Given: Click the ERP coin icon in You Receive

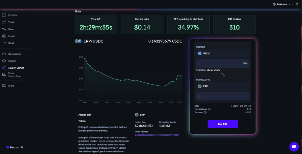Looking at the screenshot, I should point(200,86).
